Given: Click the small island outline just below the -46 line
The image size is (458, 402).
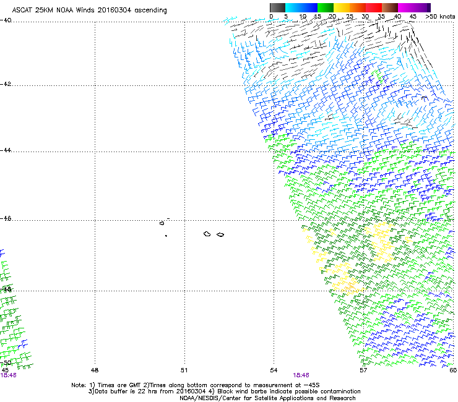Looking at the screenshot, I should [162, 223].
